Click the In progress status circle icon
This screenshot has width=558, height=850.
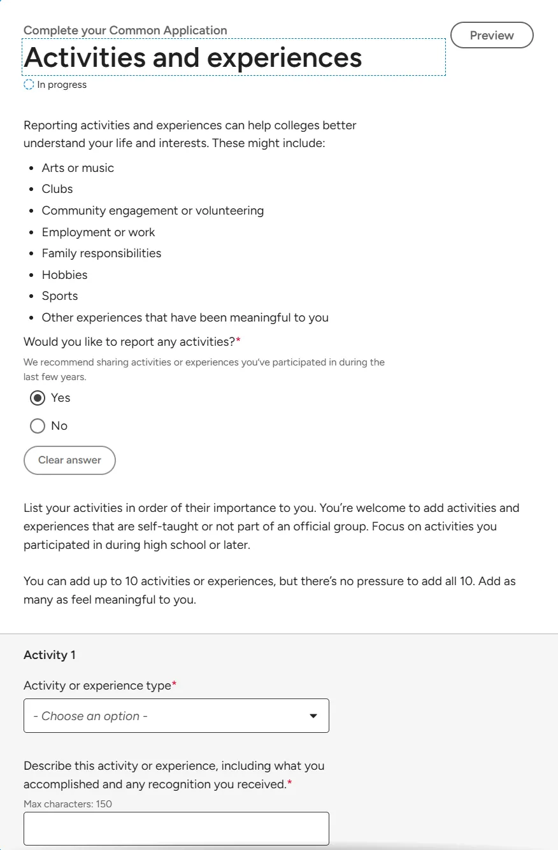coord(29,85)
